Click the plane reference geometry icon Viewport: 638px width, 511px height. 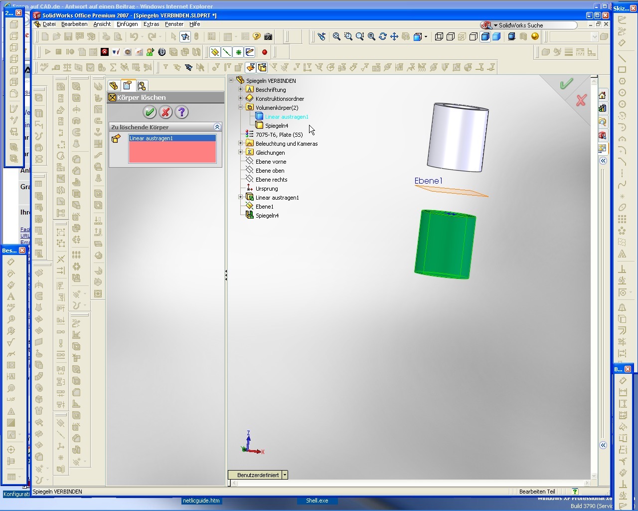click(215, 52)
